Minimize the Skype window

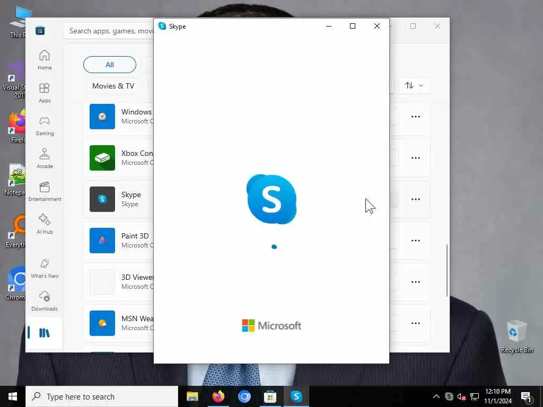329,26
